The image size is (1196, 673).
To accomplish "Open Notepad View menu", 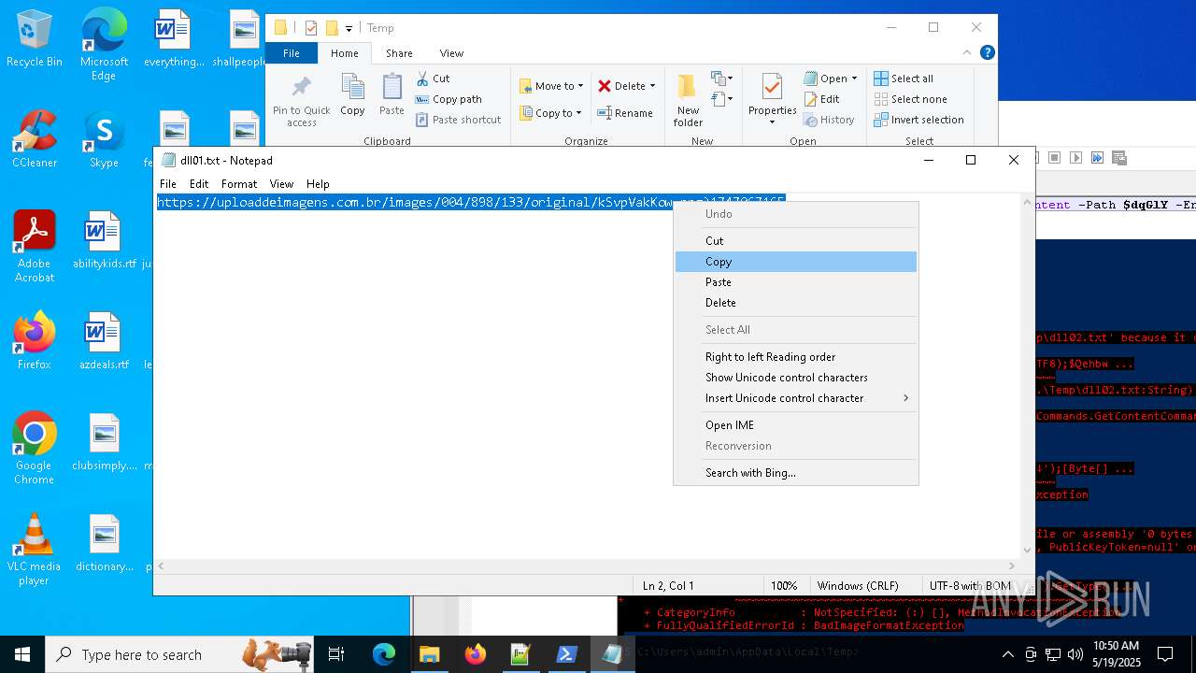I will (x=281, y=184).
